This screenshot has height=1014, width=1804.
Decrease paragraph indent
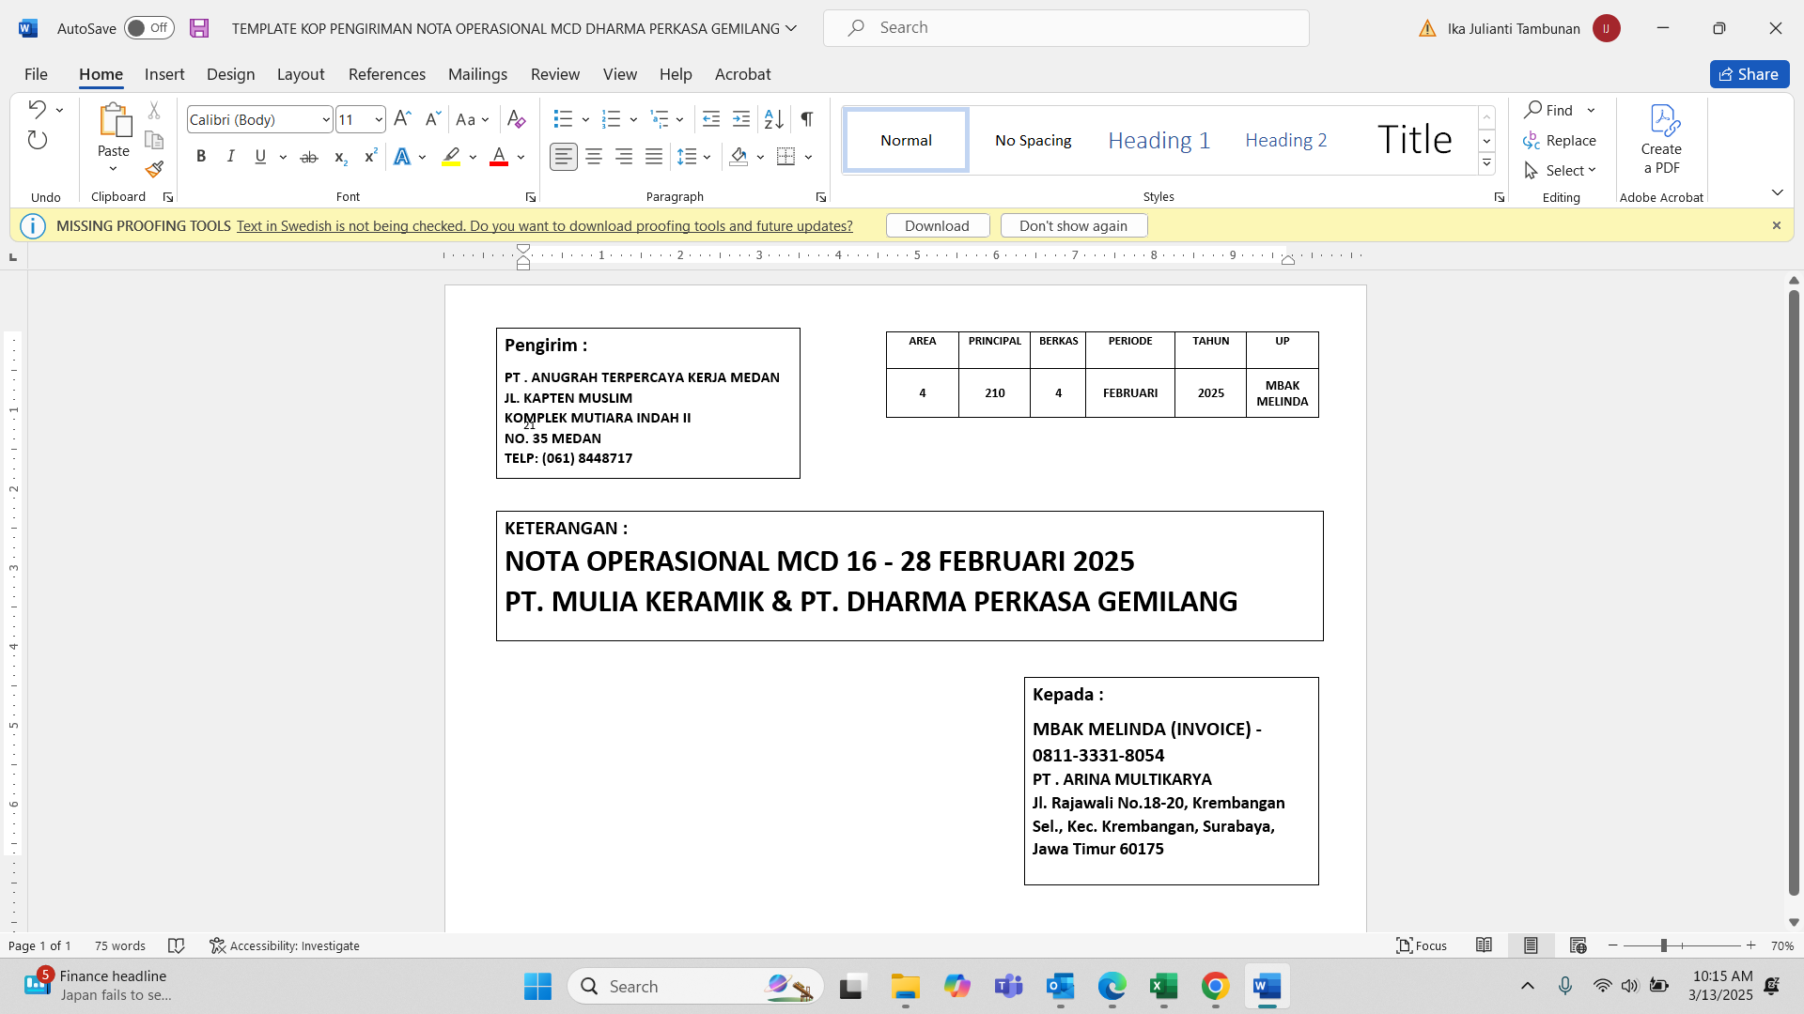tap(711, 119)
